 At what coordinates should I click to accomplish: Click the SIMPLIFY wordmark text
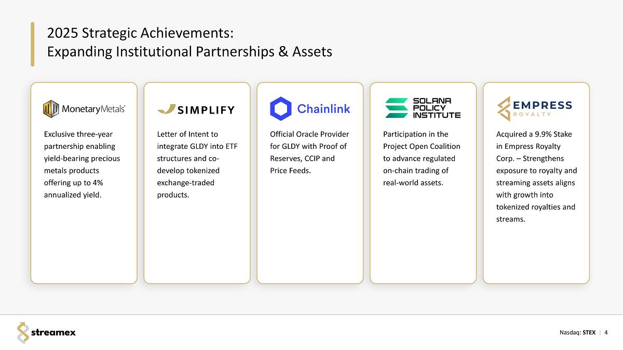click(x=206, y=110)
